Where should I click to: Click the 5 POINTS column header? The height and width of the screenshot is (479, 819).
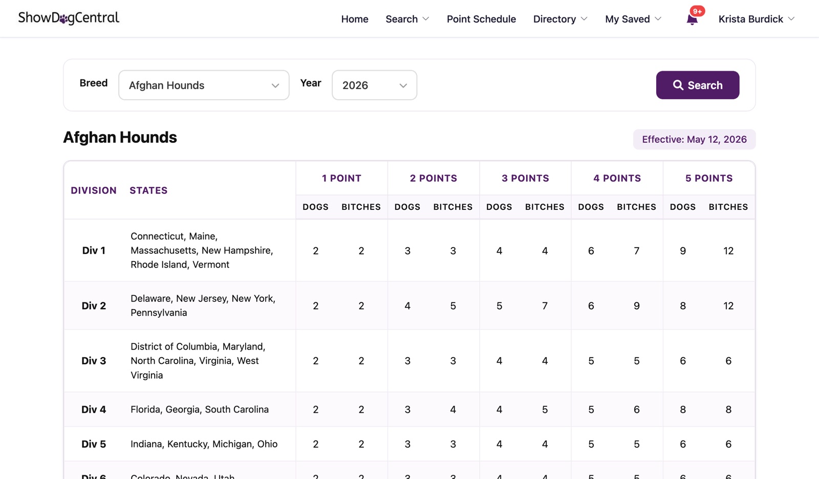pos(709,178)
